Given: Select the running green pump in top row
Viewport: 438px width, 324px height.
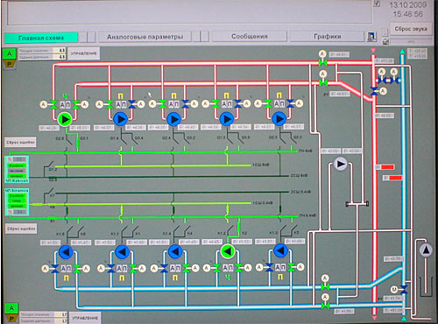Looking at the screenshot, I should [65, 119].
